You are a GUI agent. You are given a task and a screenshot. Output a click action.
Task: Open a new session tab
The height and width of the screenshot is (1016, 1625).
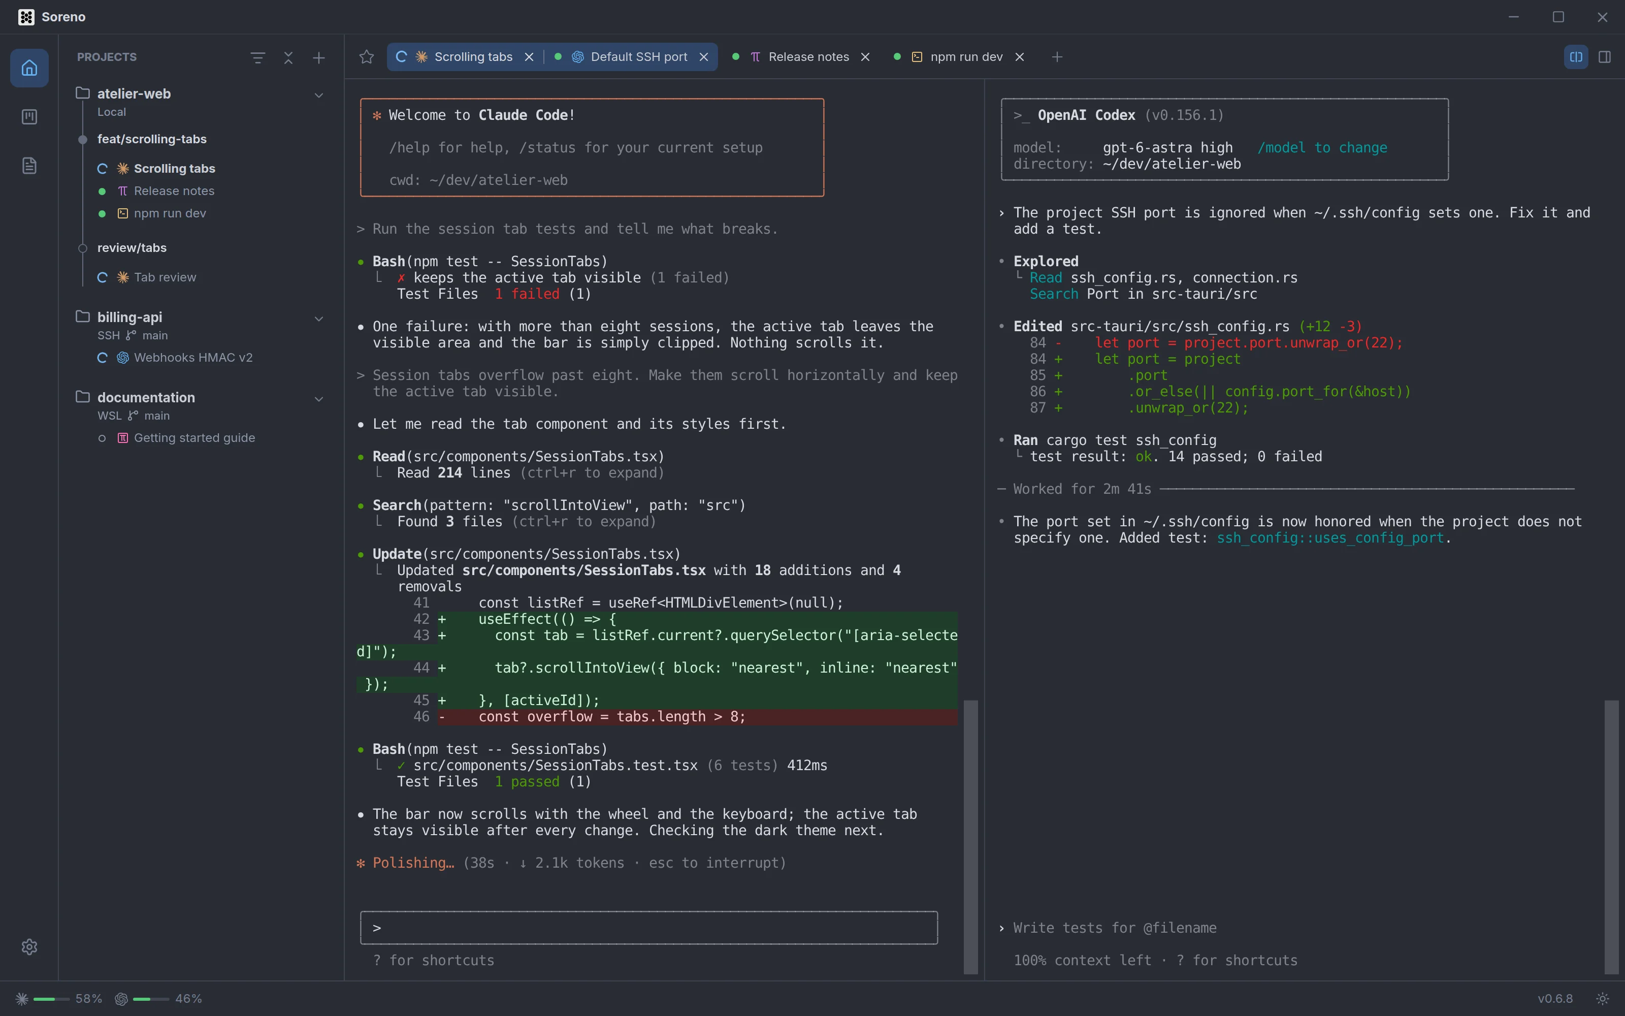[x=1057, y=57]
